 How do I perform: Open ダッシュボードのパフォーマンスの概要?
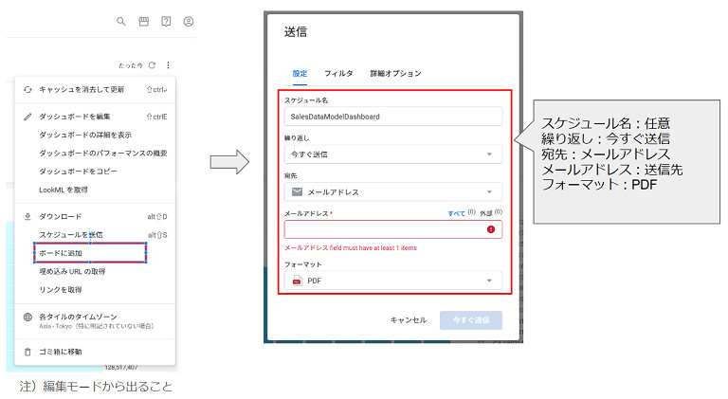point(95,154)
